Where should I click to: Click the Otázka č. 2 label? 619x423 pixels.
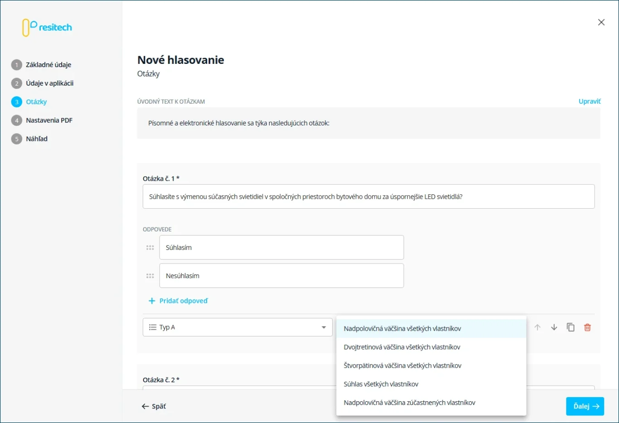(161, 380)
